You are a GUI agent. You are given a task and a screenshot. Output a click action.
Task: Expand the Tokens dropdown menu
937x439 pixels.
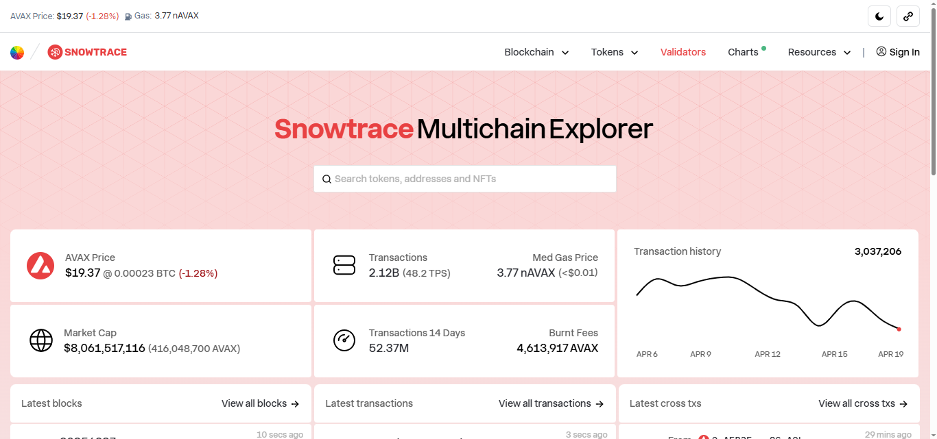click(x=615, y=52)
